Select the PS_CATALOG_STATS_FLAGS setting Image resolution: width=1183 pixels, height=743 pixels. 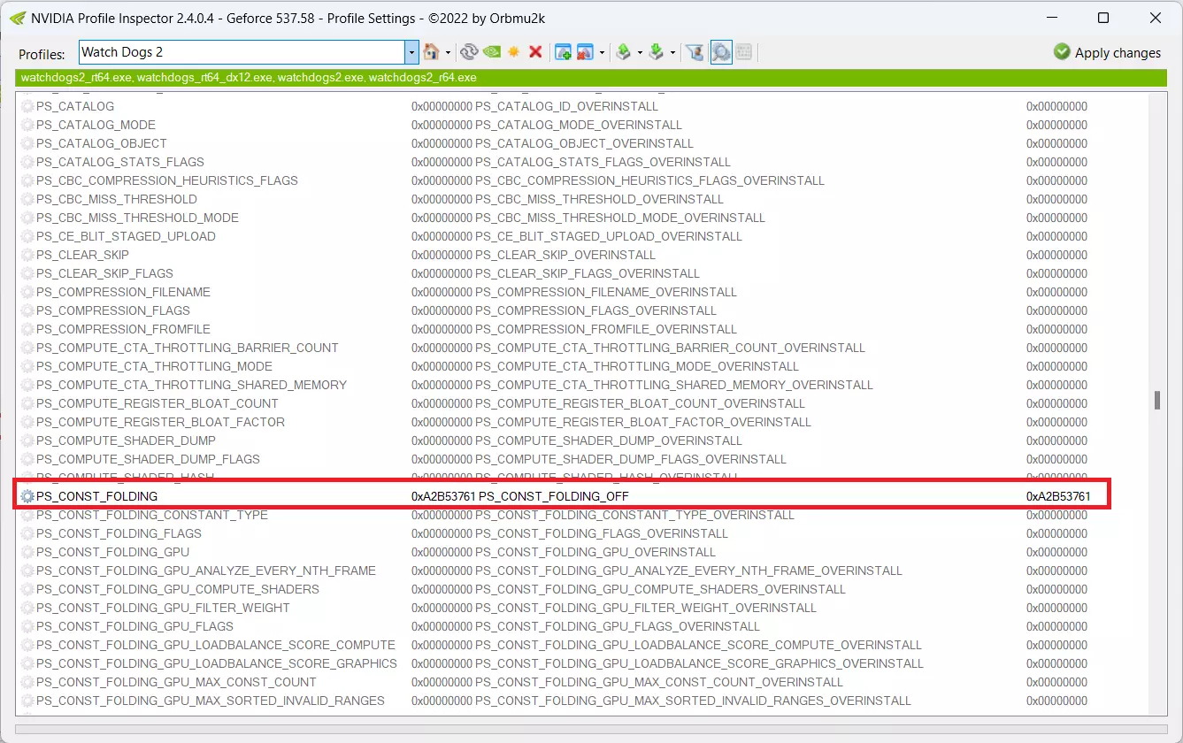pyautogui.click(x=120, y=162)
